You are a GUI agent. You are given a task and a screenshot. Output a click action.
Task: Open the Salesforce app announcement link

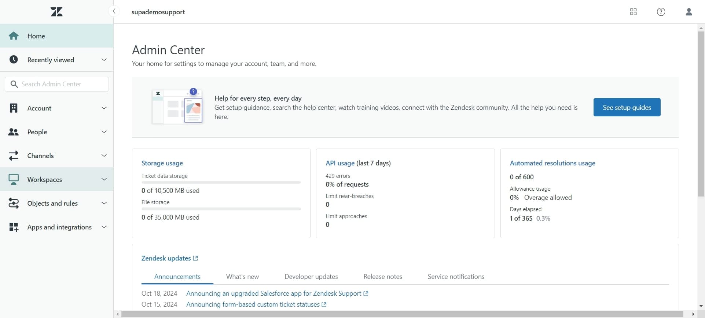pyautogui.click(x=274, y=293)
